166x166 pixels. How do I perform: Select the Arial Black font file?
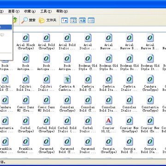pyautogui.click(x=26, y=41)
